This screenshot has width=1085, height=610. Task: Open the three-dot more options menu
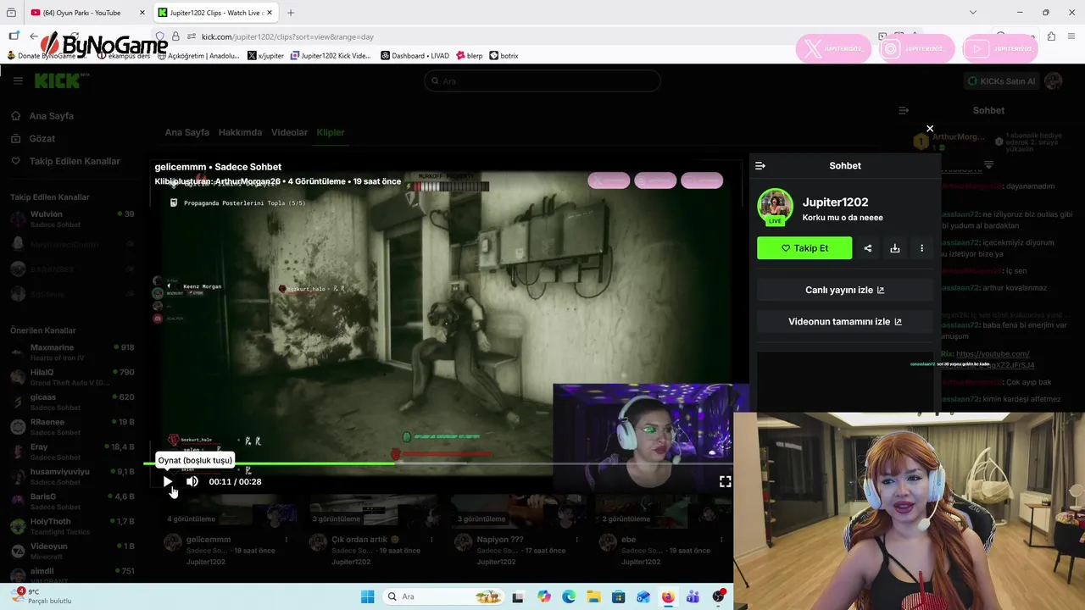click(922, 248)
